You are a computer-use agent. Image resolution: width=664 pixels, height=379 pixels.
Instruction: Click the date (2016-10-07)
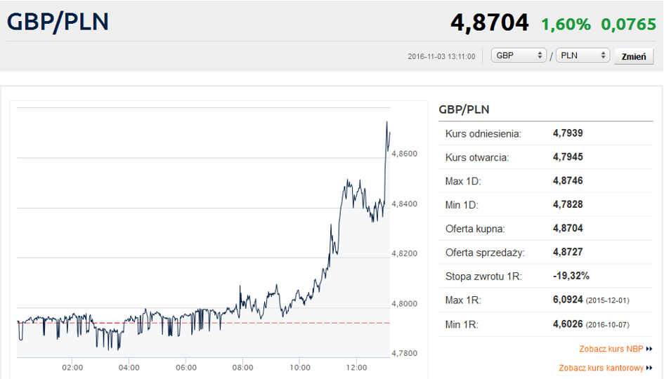(607, 325)
